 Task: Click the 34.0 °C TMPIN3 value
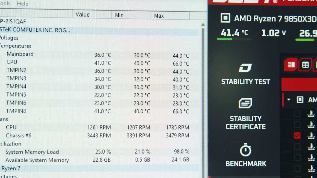click(x=103, y=79)
